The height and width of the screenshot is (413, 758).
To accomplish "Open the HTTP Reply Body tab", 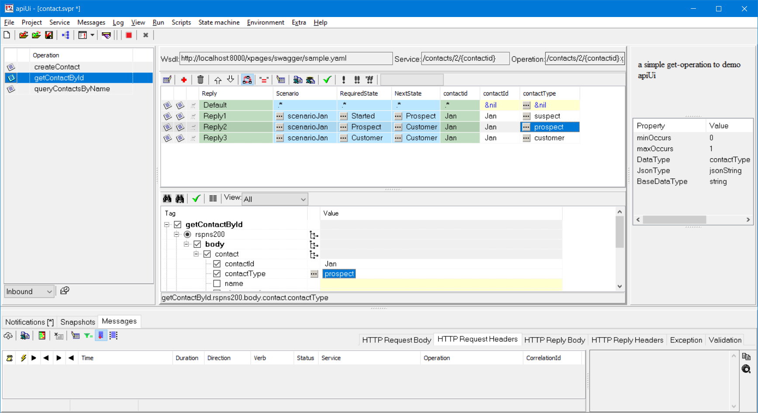I will (555, 340).
